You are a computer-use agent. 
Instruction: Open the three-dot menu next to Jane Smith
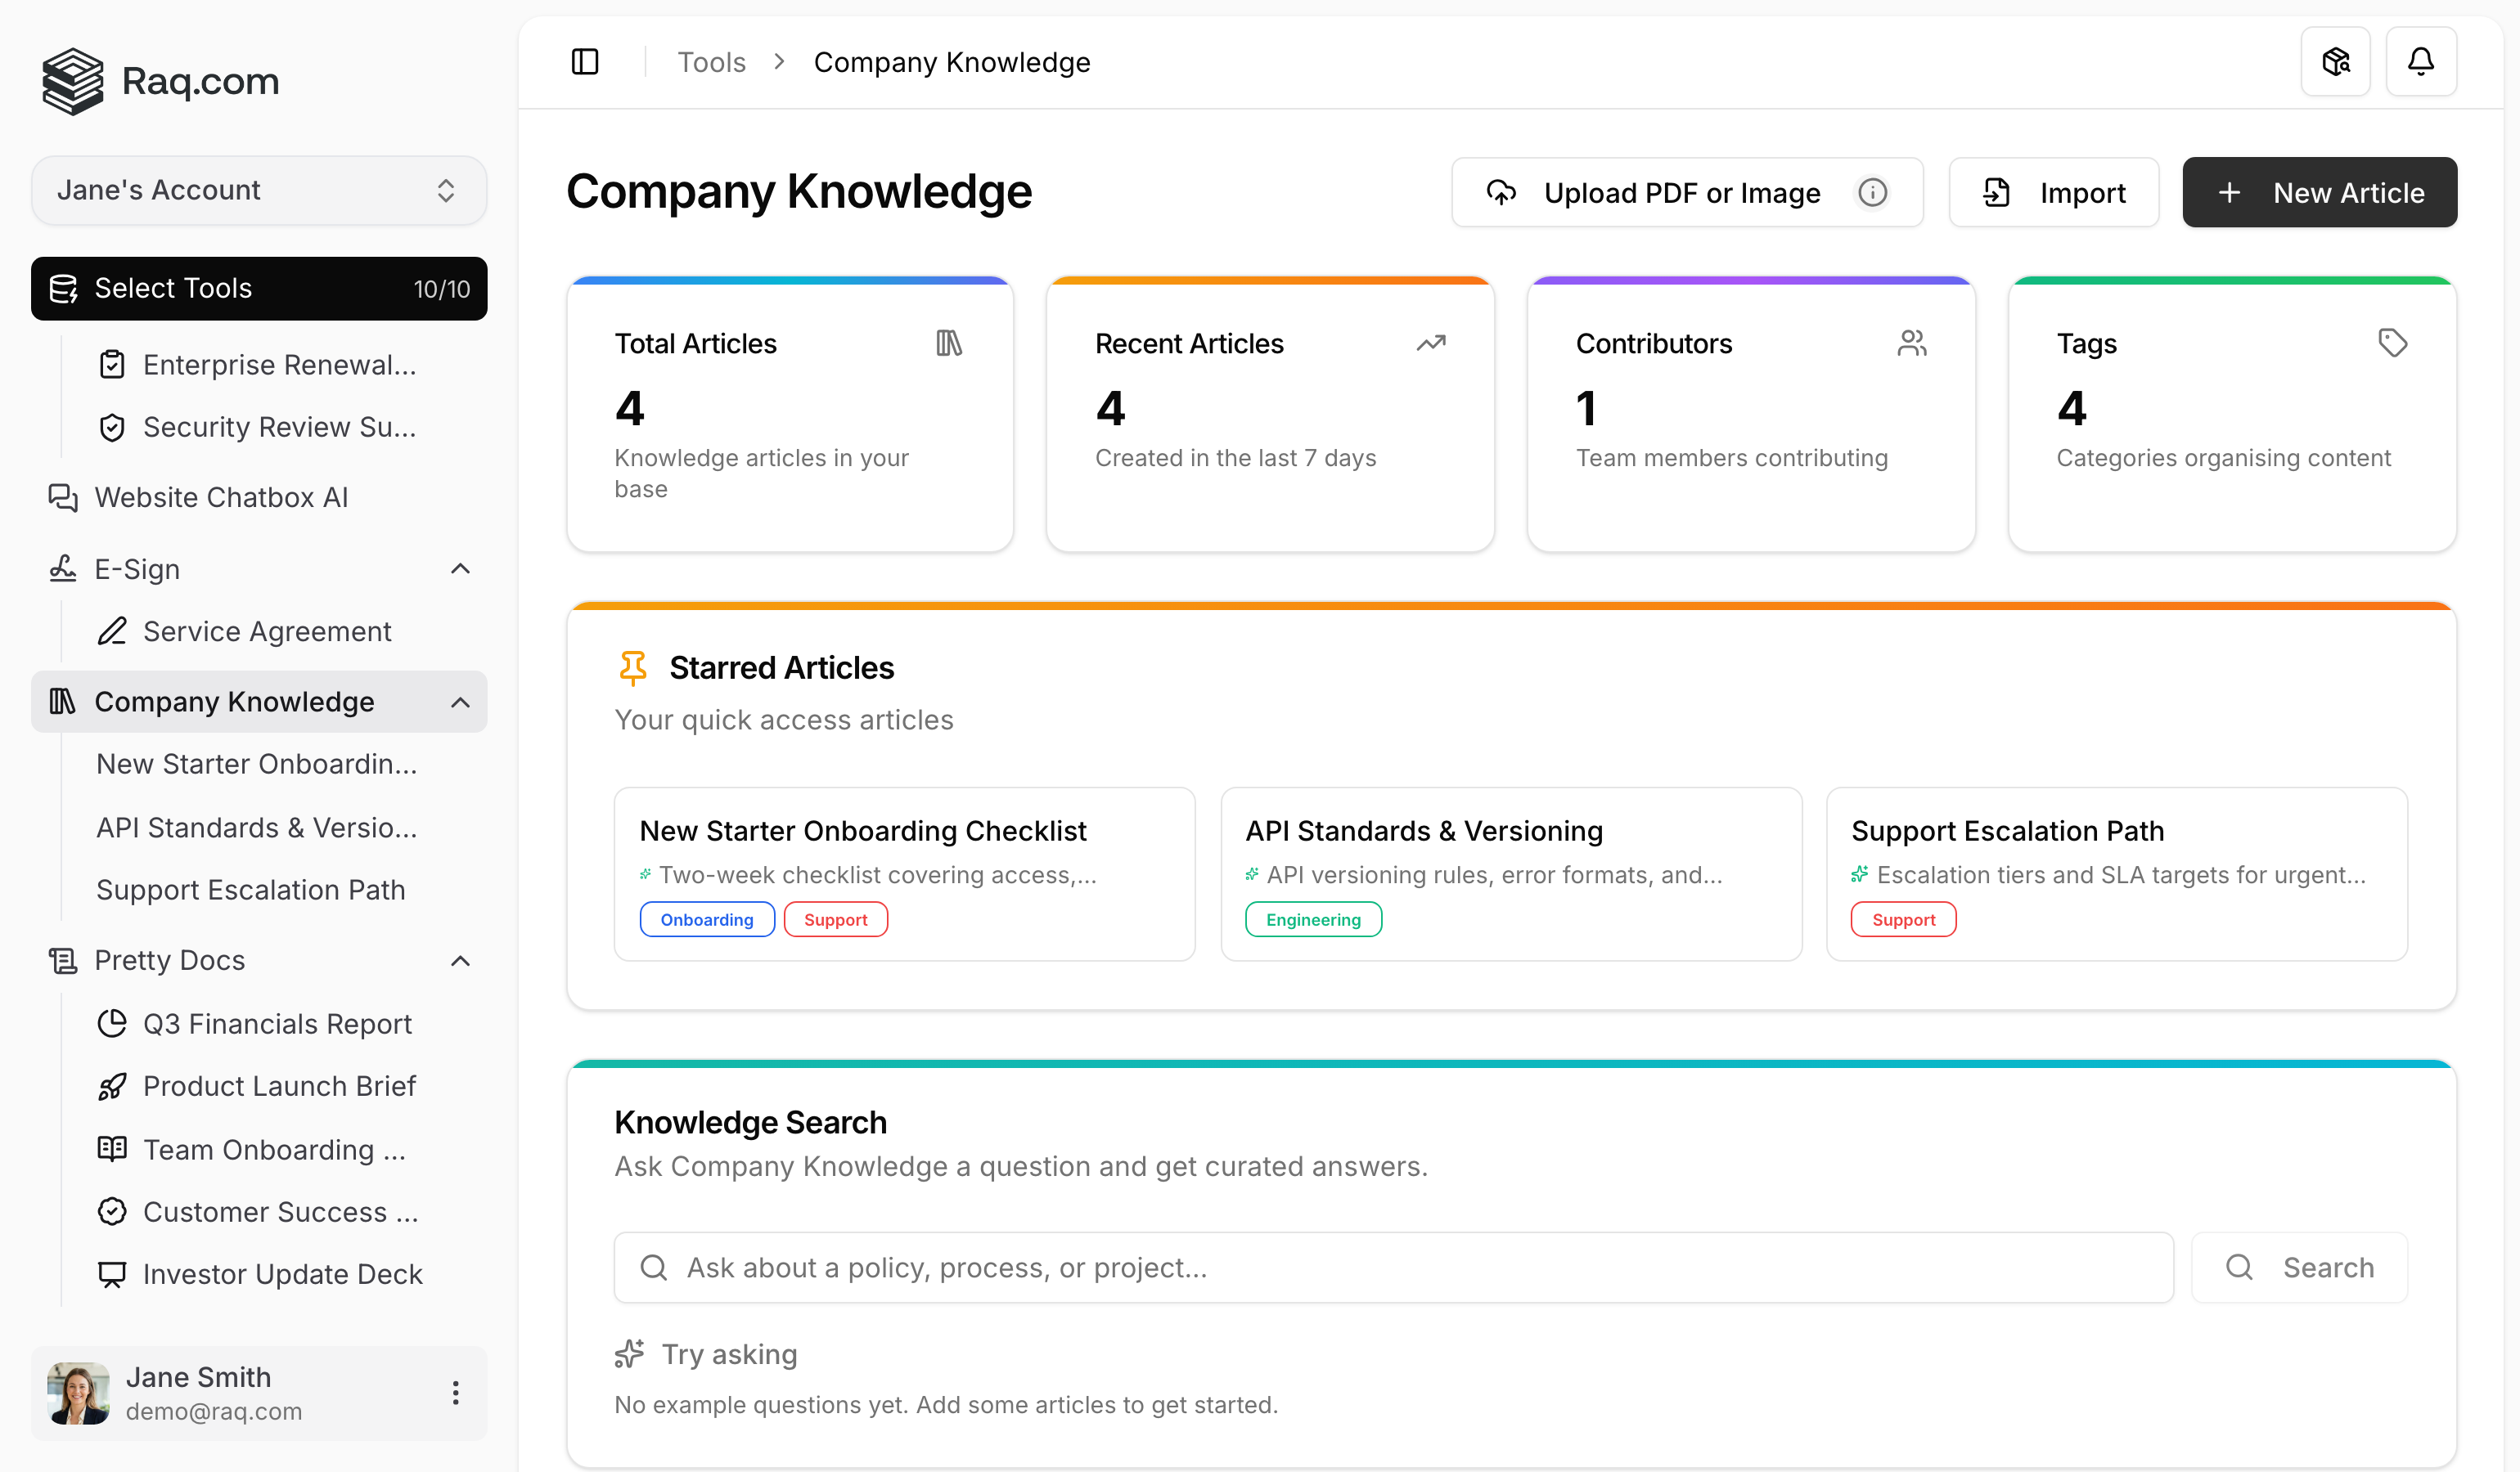pyautogui.click(x=456, y=1392)
